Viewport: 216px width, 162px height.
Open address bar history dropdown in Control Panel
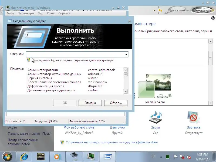pyautogui.click(x=154, y=11)
